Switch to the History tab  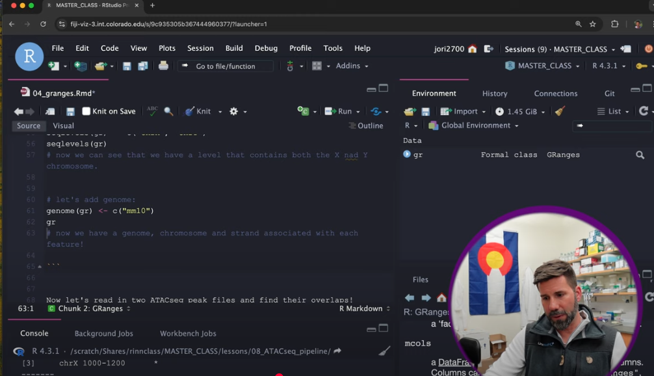pos(495,94)
